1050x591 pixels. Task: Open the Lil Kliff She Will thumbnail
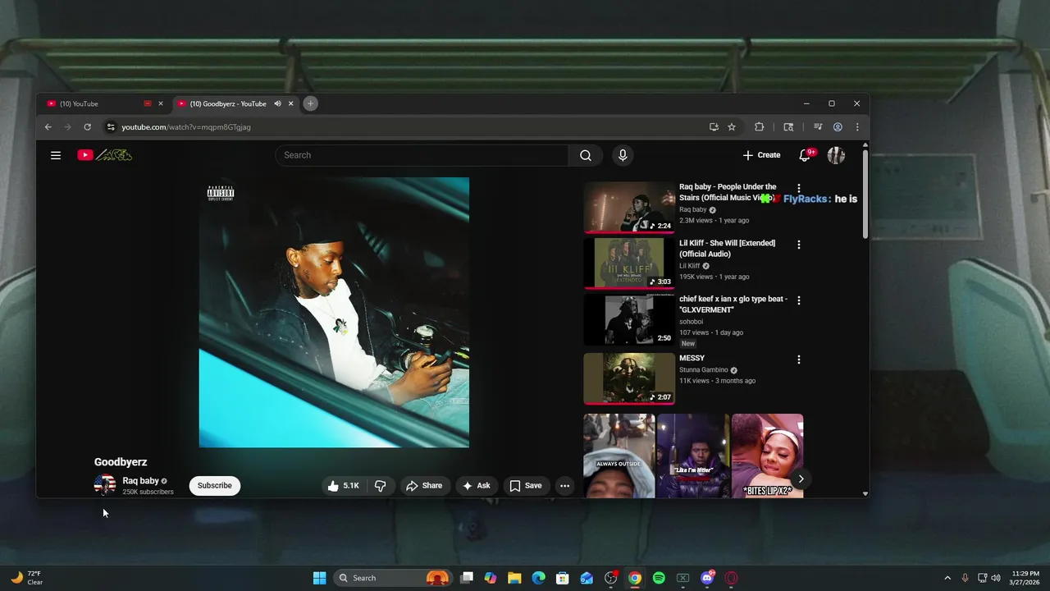(x=629, y=263)
